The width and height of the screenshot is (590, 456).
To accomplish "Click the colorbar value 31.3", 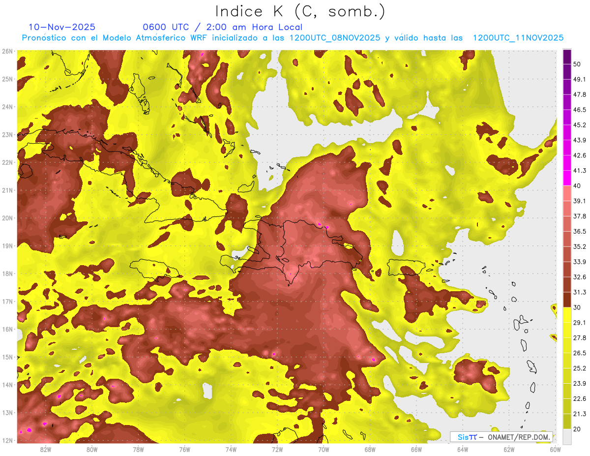I will [579, 292].
